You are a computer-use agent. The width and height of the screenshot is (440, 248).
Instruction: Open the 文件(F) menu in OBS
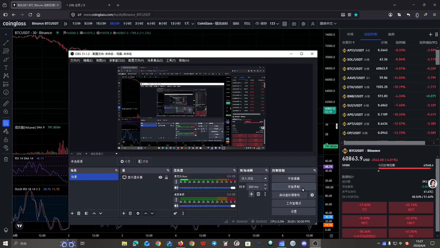[75, 60]
